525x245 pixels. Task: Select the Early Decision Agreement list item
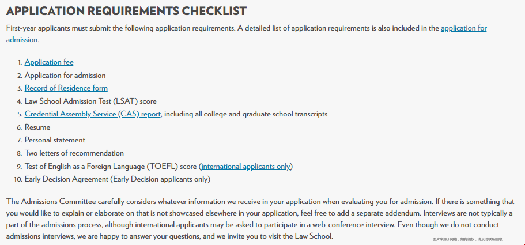tap(118, 179)
